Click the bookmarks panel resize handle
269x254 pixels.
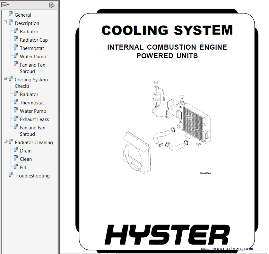pyautogui.click(x=59, y=123)
